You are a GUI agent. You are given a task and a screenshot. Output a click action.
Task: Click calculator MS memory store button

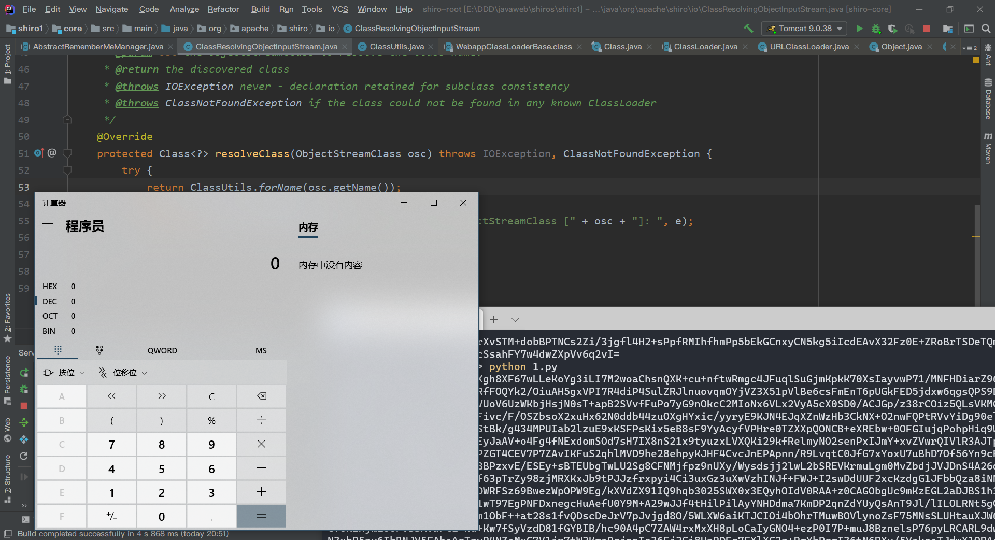point(261,351)
